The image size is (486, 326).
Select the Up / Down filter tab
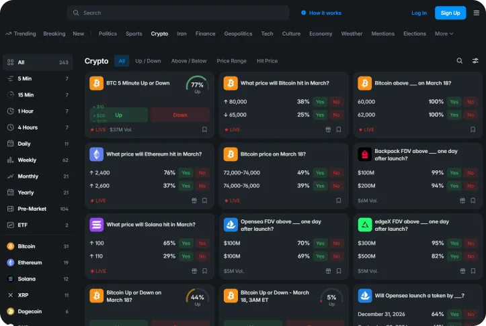[148, 61]
